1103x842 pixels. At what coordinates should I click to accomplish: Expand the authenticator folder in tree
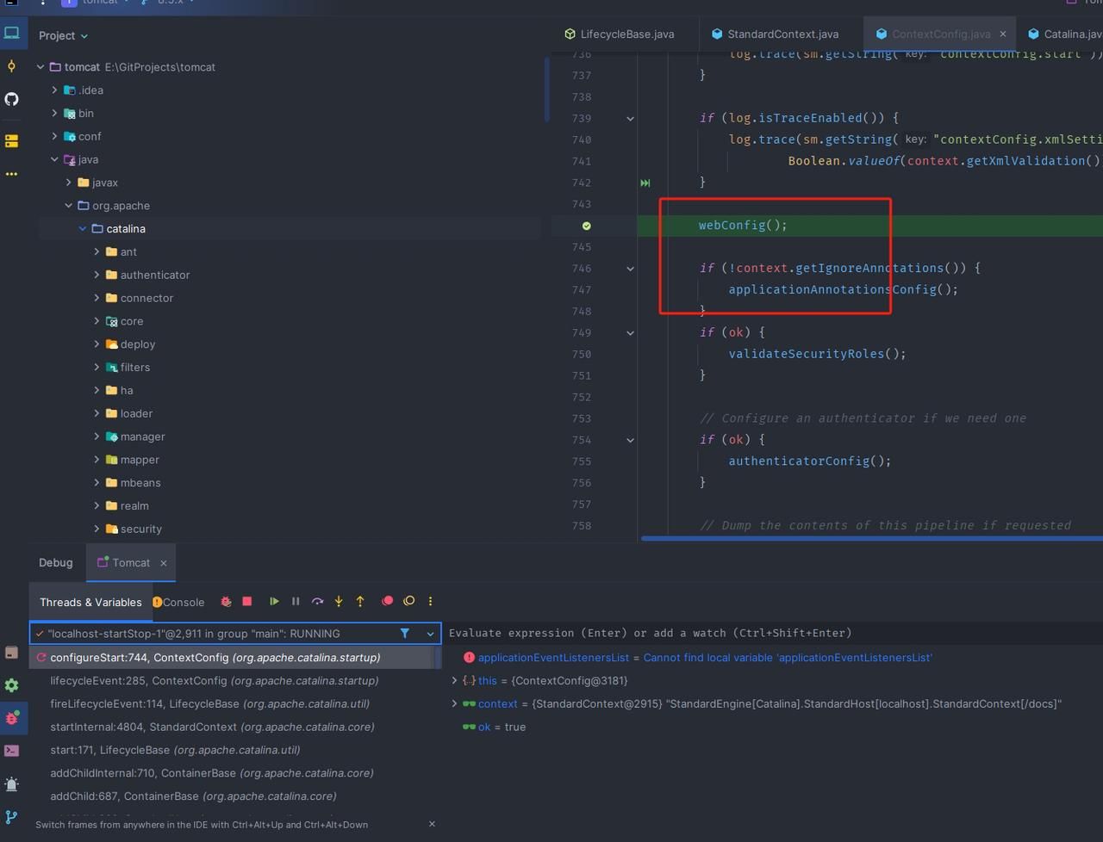point(97,275)
